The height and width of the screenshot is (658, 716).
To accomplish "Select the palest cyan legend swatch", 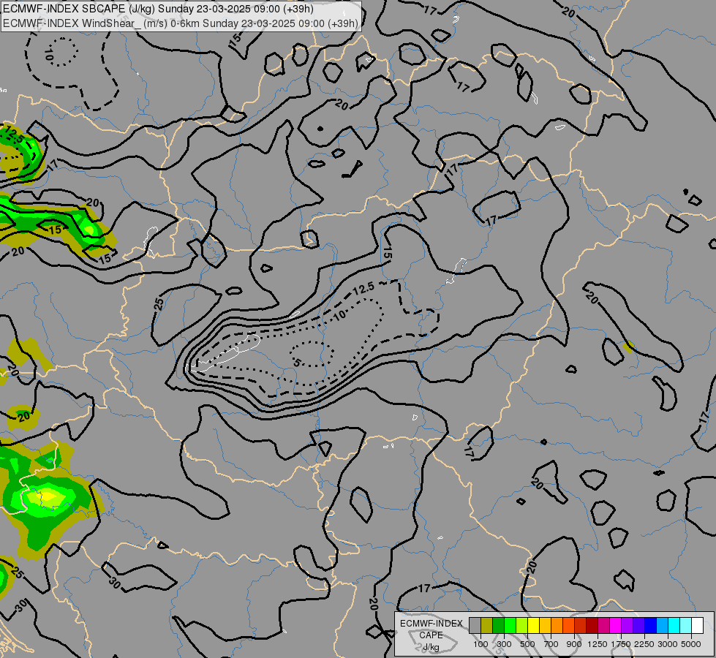I will pyautogui.click(x=686, y=626).
